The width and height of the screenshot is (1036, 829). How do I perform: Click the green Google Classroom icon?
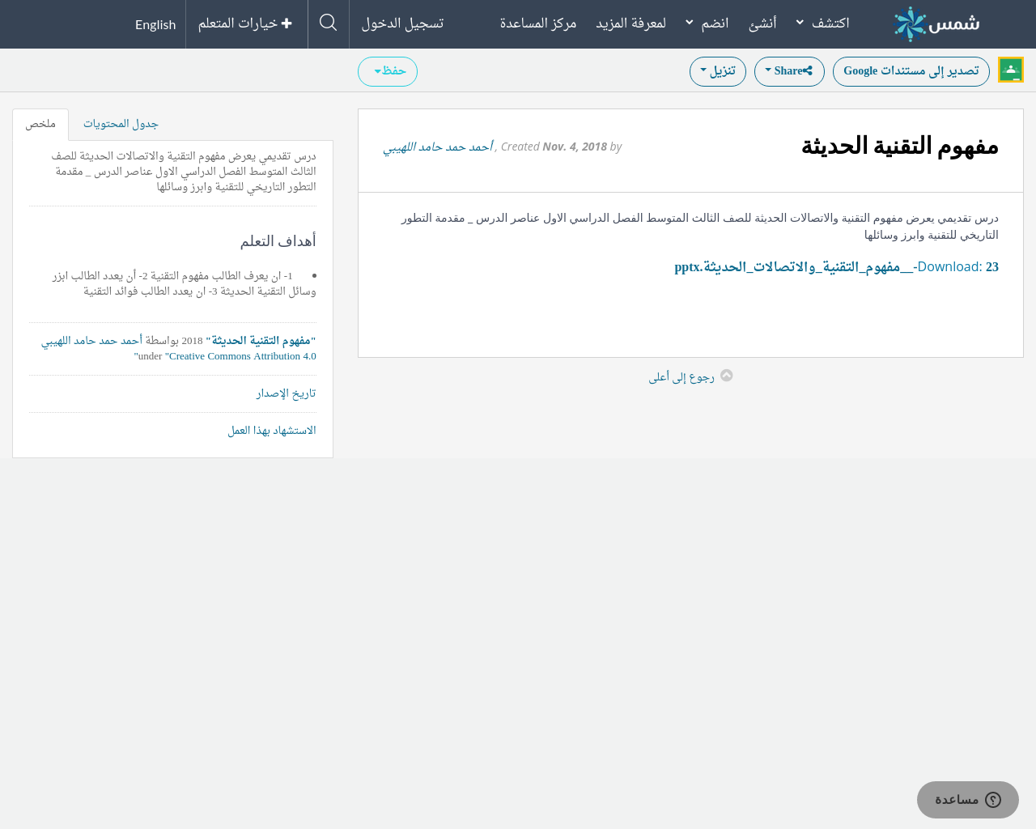tap(1010, 70)
